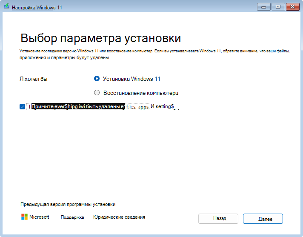Click the "Далее" button
The height and width of the screenshot is (237, 303).
263,219
